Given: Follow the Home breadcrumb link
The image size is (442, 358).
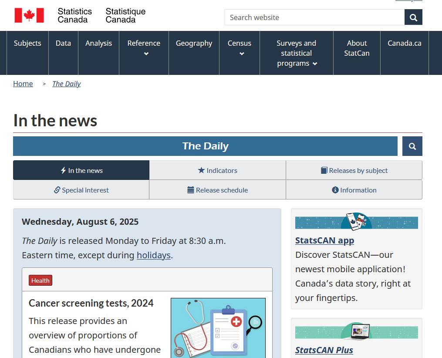Looking at the screenshot, I should coord(23,84).
